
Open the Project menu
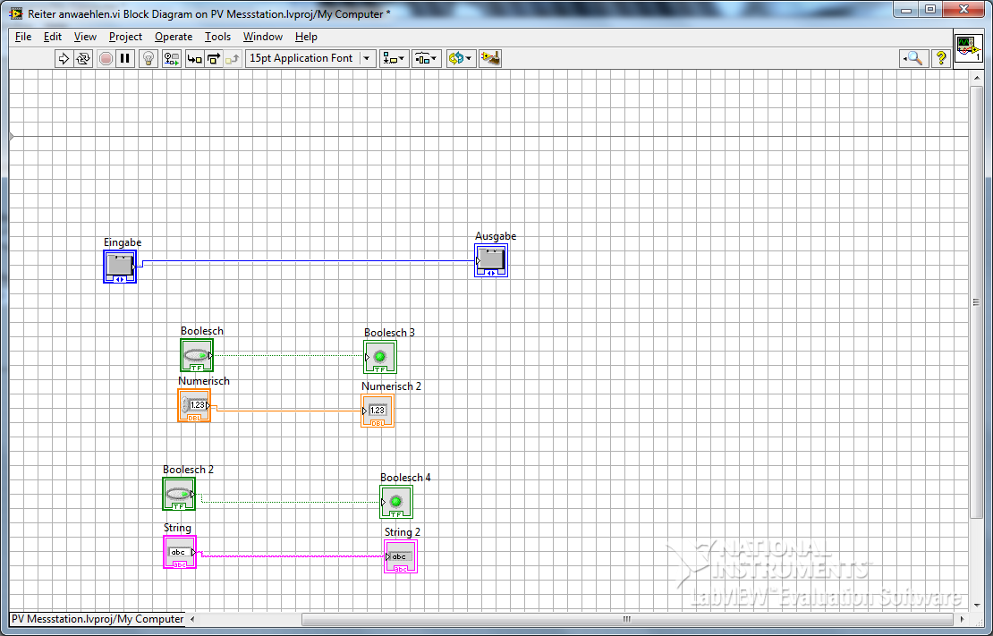(x=125, y=37)
